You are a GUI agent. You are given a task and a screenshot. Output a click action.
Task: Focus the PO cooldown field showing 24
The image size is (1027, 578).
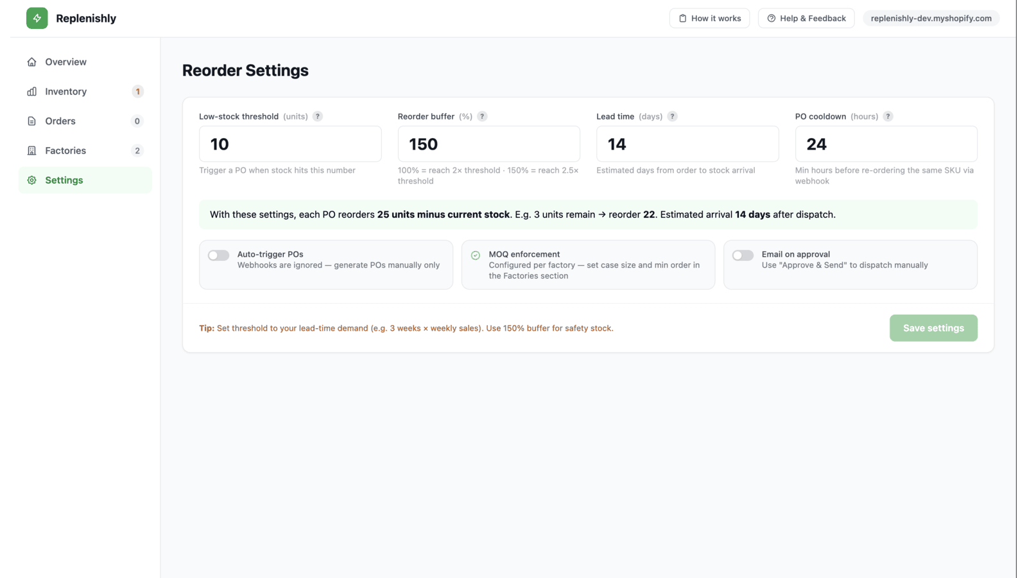(886, 144)
